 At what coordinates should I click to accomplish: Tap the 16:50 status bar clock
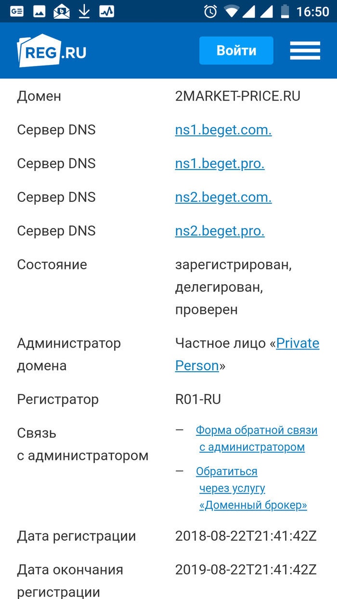point(312,12)
